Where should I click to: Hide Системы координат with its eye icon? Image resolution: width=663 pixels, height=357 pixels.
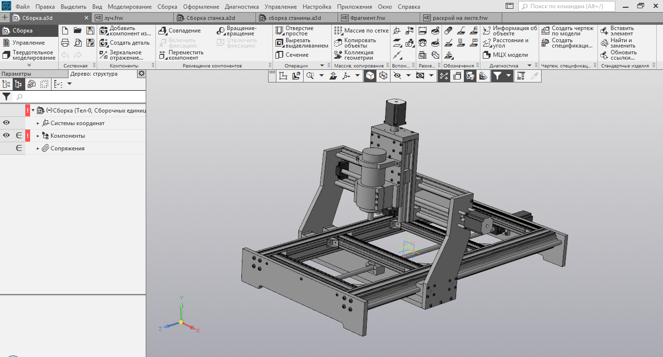coord(6,123)
